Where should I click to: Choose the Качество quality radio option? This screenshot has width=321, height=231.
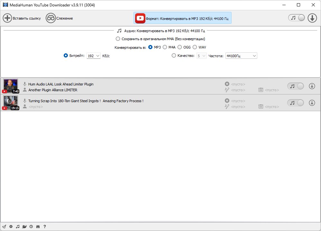174,56
